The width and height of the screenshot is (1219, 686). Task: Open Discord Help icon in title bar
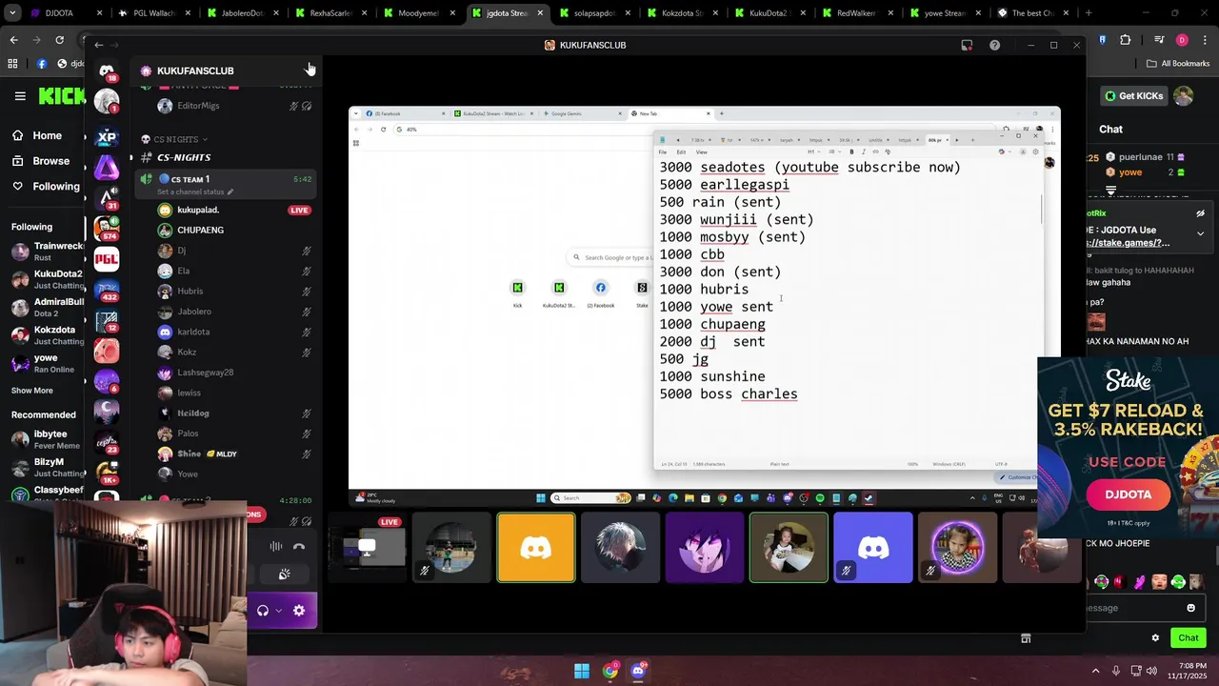(994, 45)
